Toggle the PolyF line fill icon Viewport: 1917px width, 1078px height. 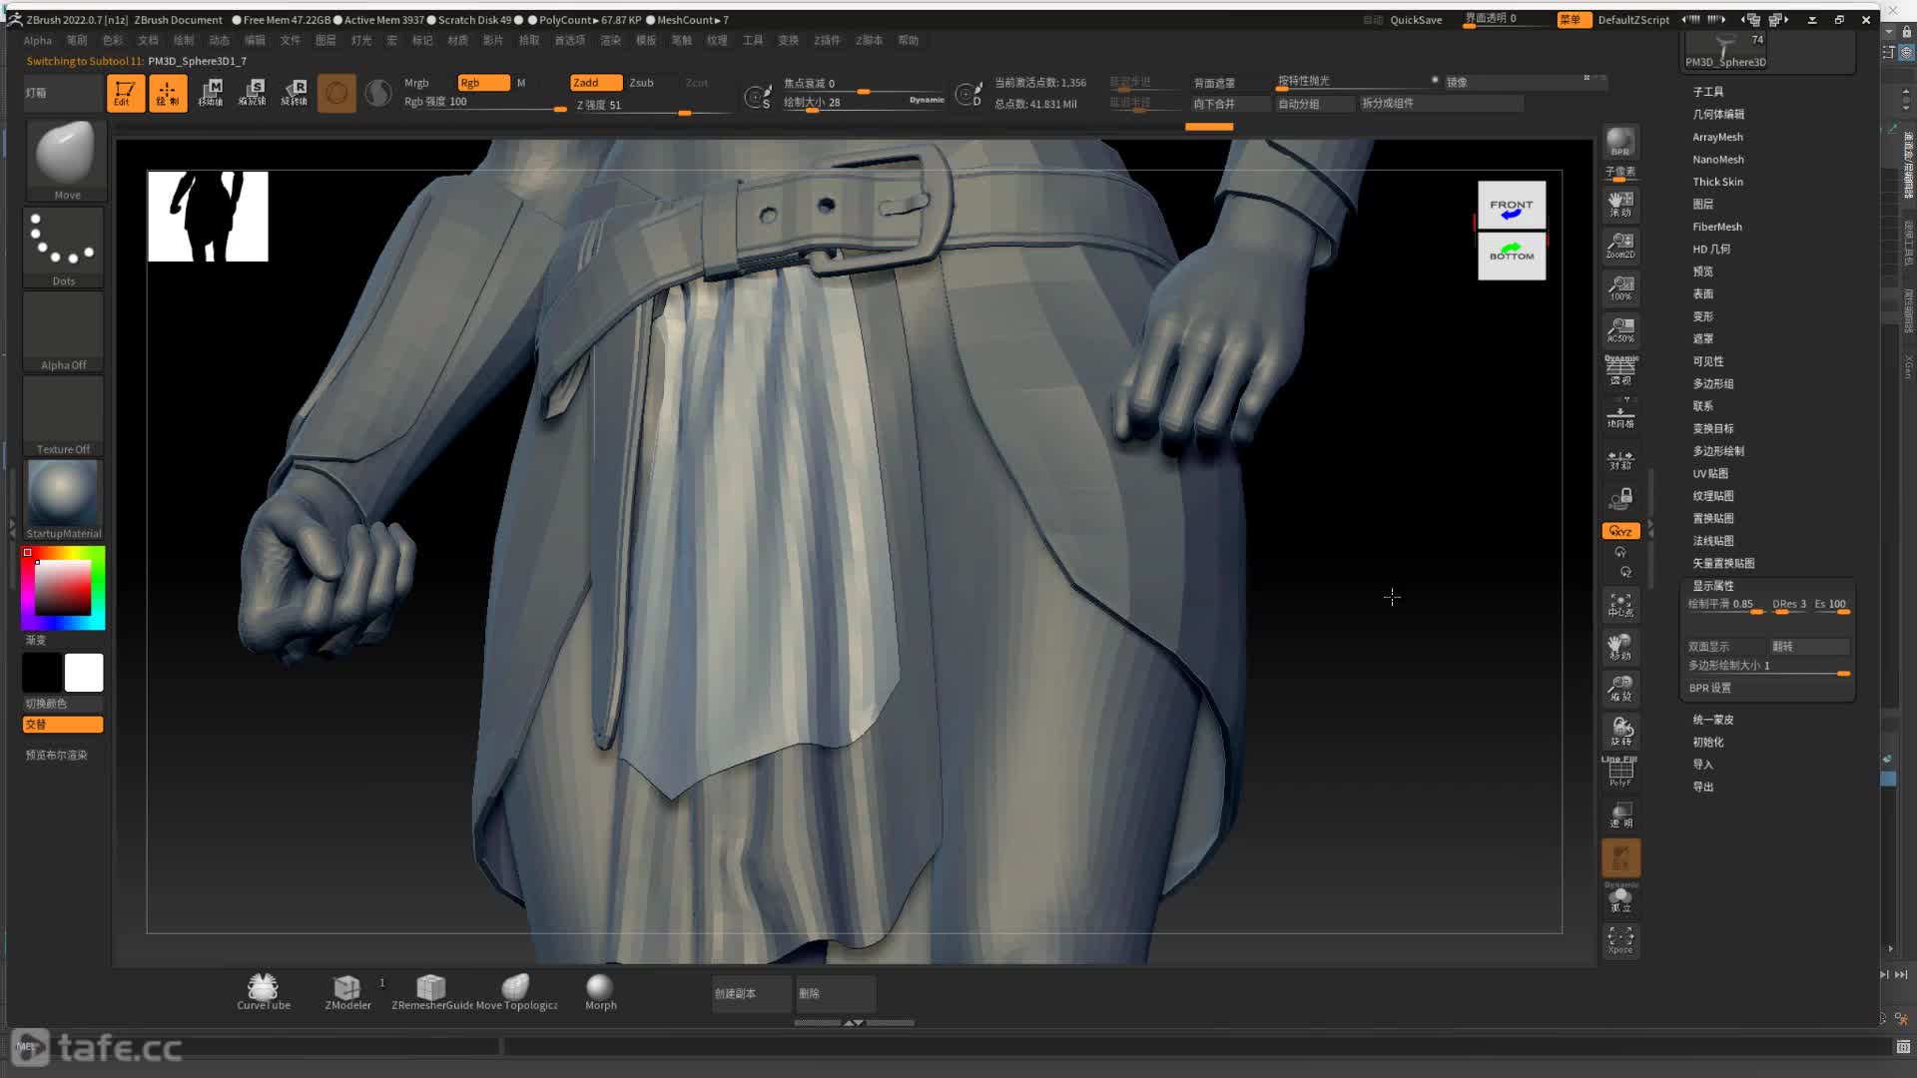1620,773
